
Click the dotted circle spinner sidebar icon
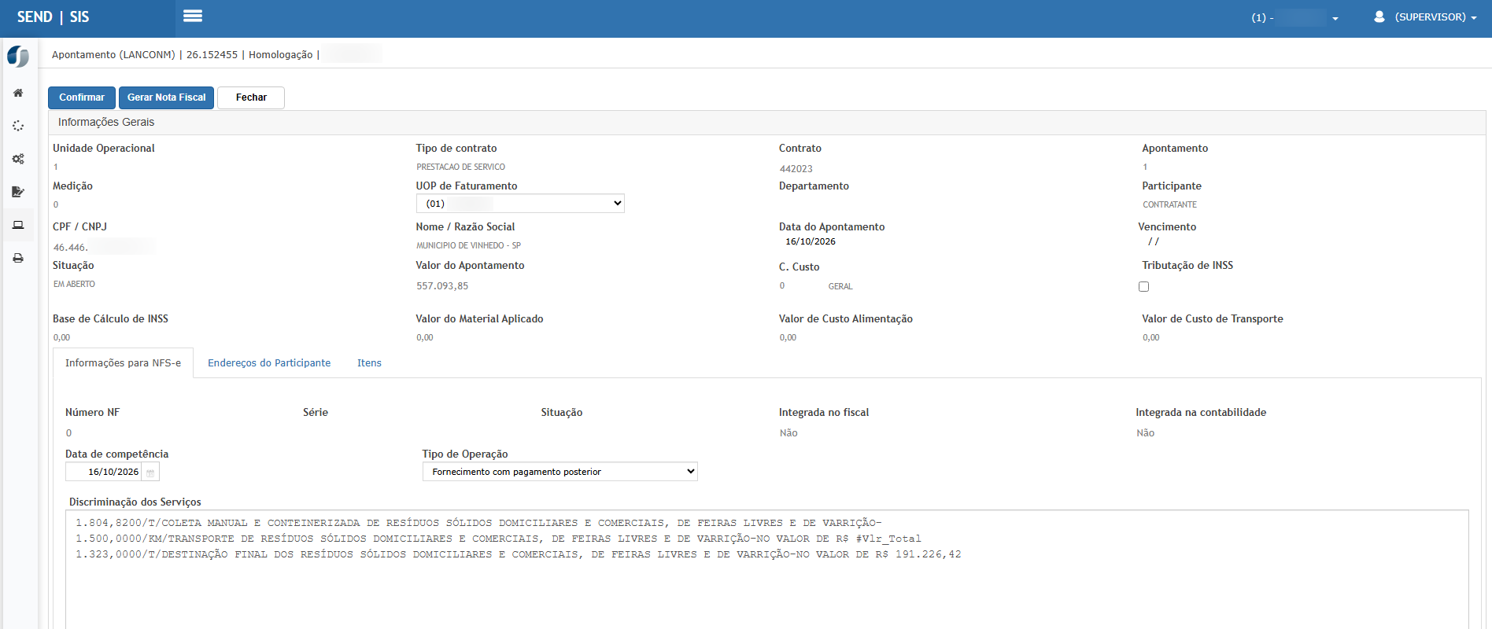(x=18, y=126)
